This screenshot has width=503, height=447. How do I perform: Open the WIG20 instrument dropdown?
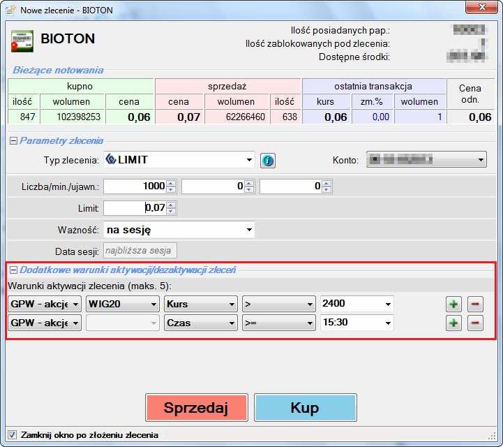coord(123,304)
